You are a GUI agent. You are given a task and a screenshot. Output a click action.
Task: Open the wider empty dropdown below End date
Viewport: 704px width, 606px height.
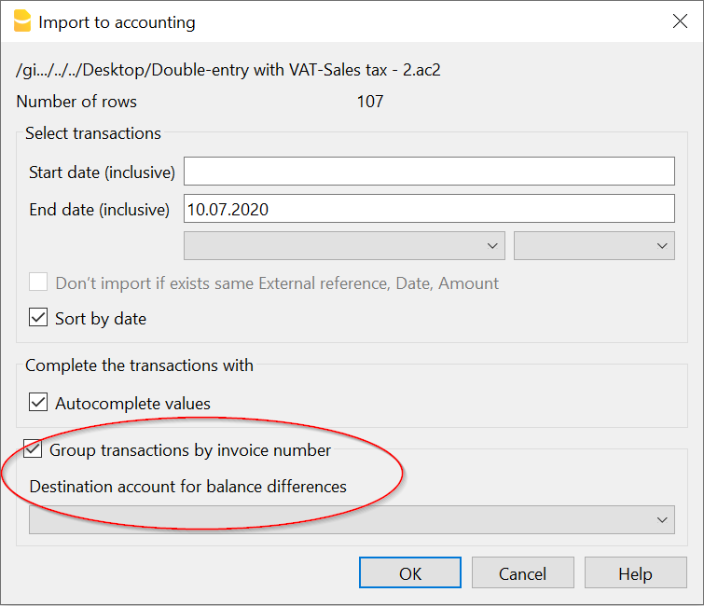tap(344, 246)
